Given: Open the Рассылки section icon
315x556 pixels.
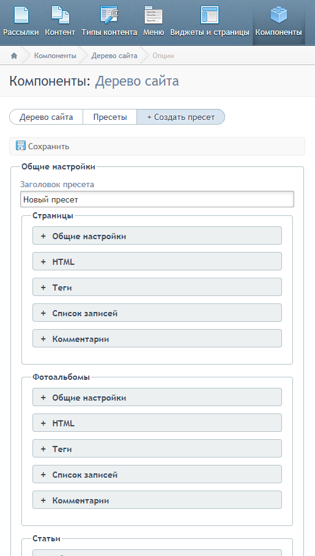Looking at the screenshot, I should [x=21, y=15].
